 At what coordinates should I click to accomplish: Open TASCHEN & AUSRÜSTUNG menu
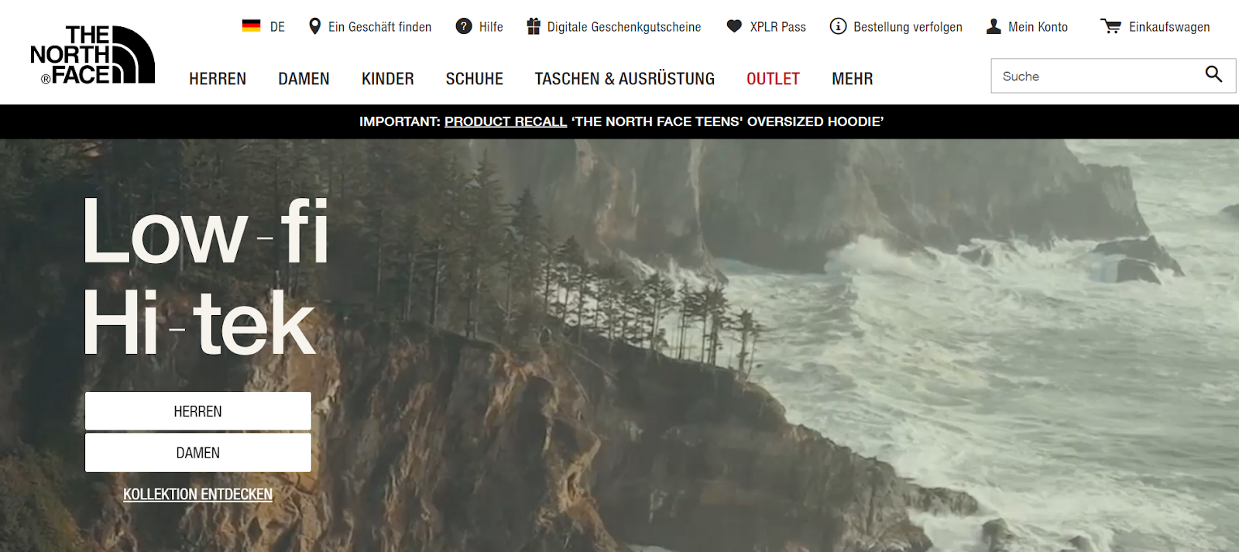625,79
